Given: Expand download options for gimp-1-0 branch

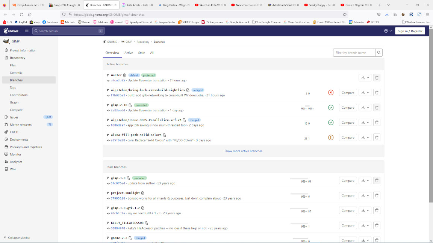Looking at the screenshot, I should 365,181.
